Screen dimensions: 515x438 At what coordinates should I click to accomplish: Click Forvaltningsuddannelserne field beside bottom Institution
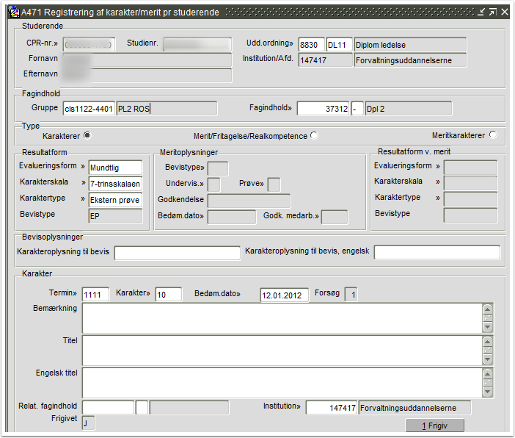tap(414, 407)
